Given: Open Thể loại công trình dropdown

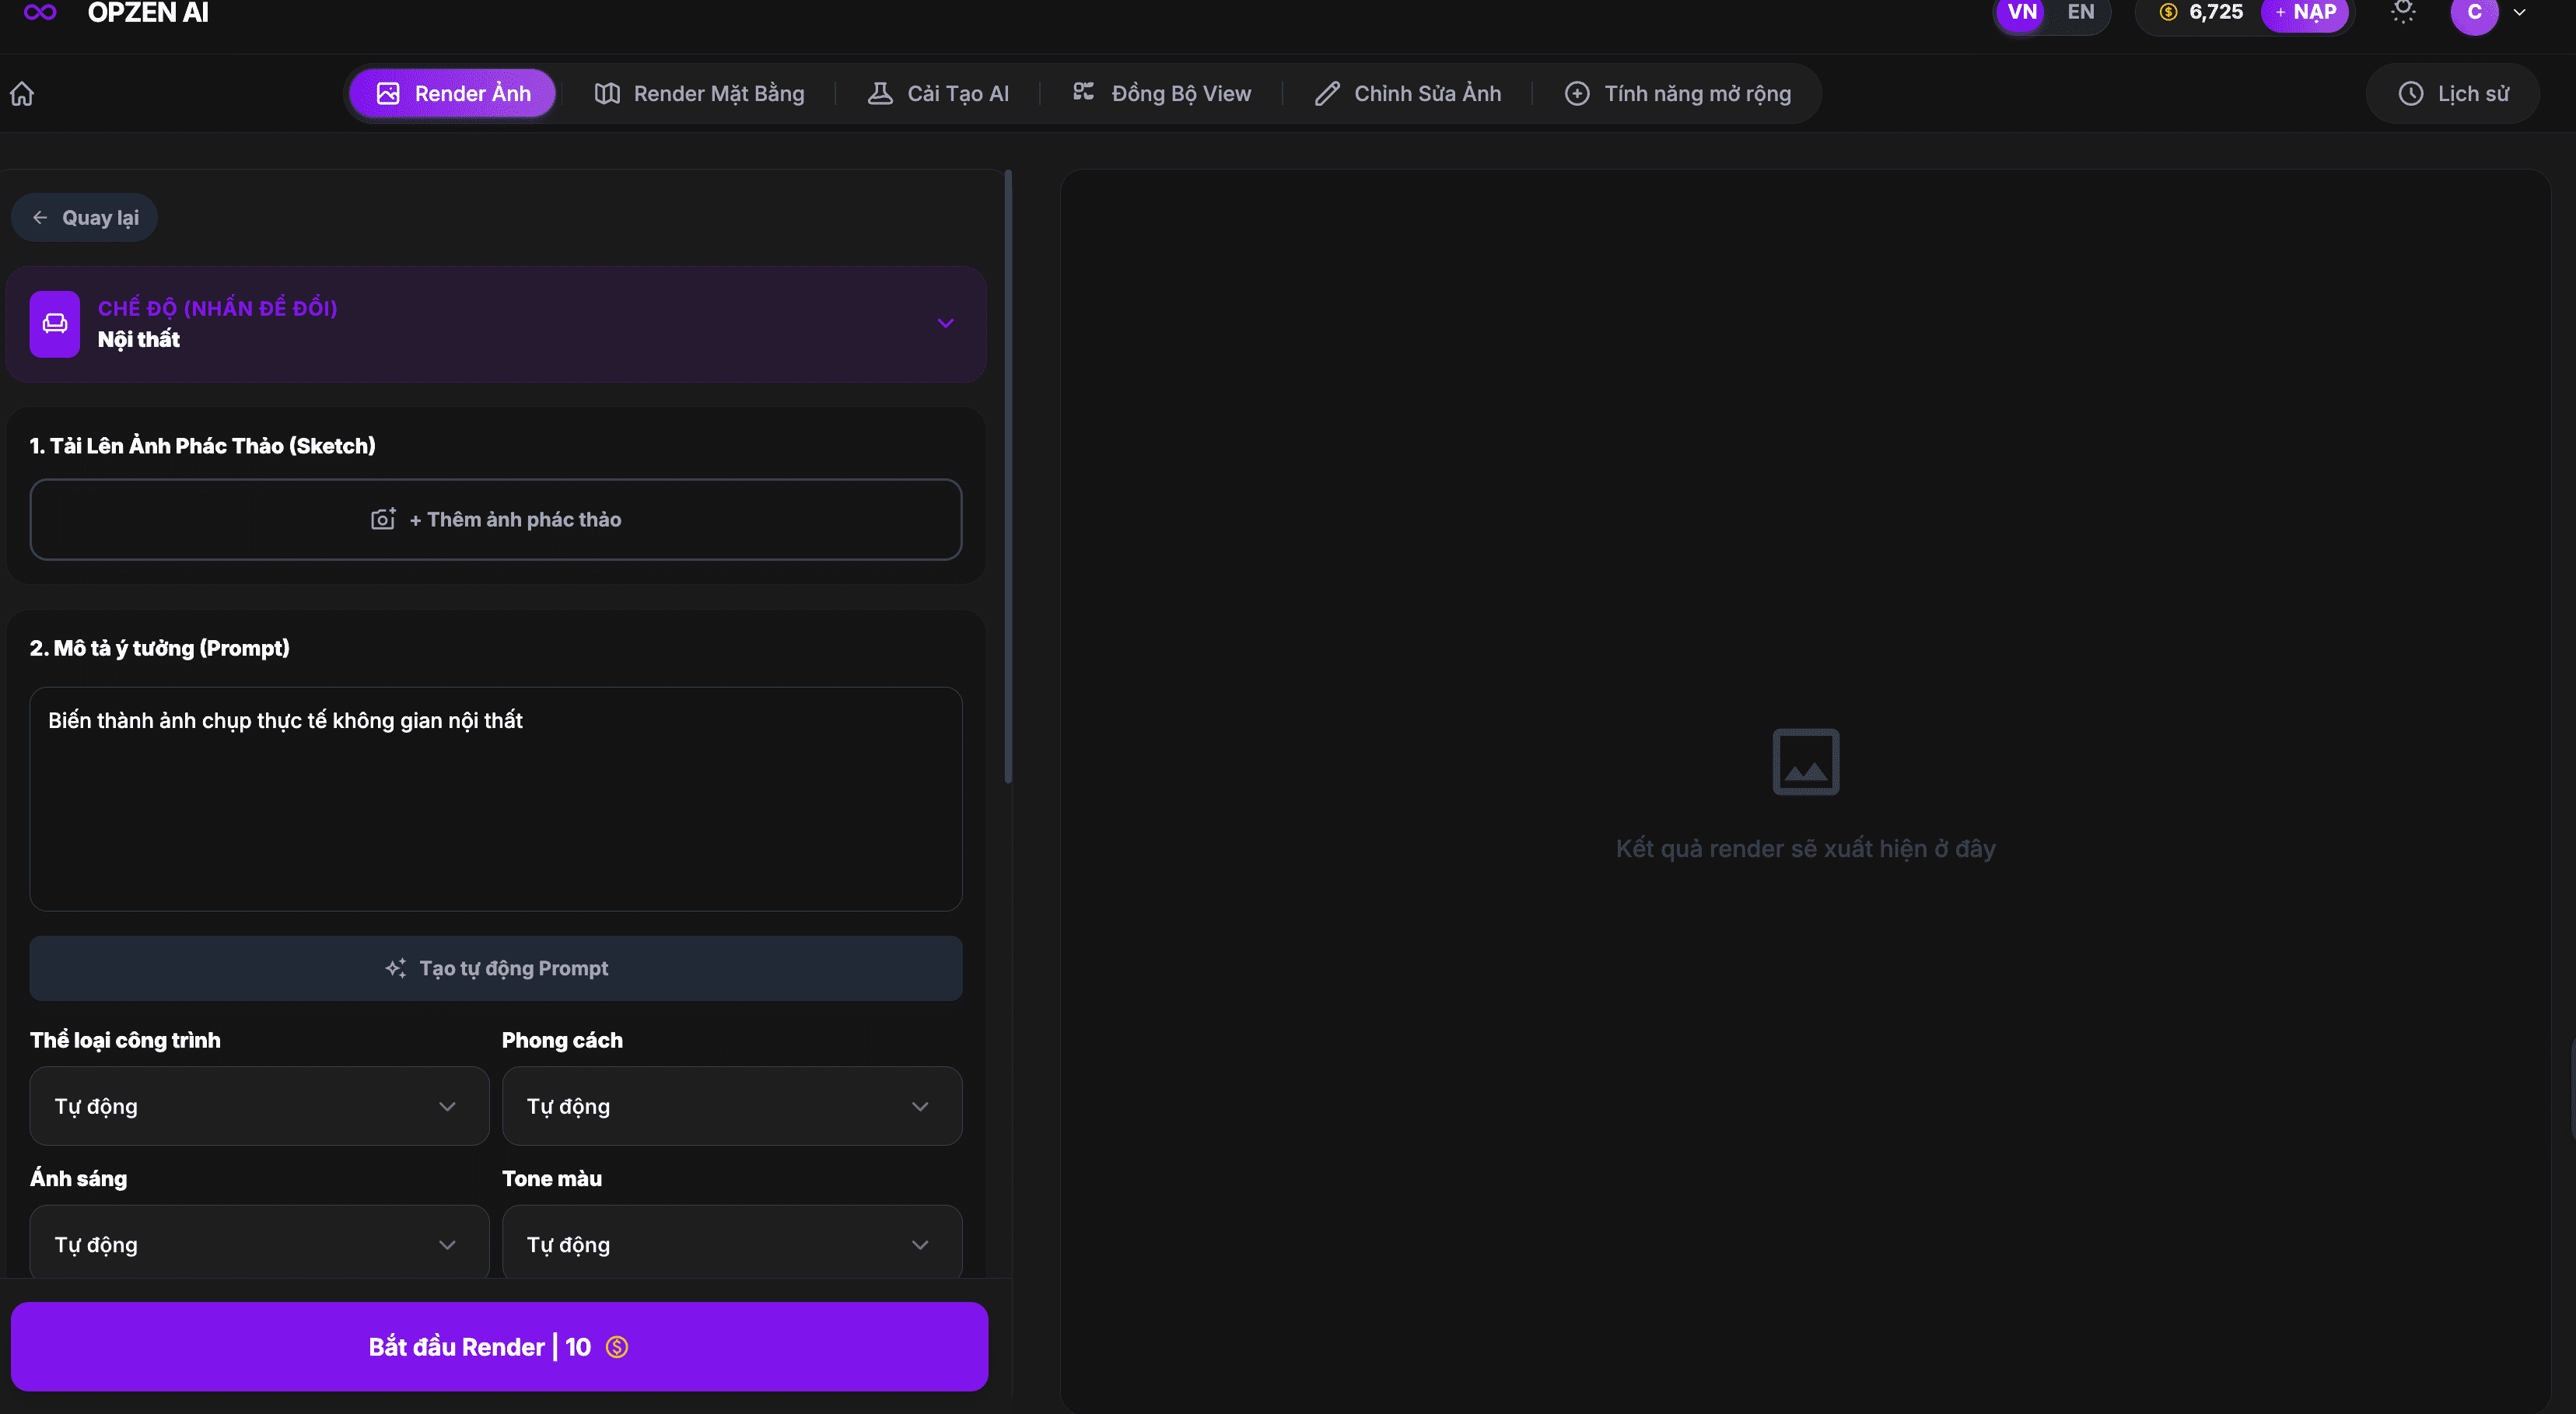Looking at the screenshot, I should point(259,1106).
